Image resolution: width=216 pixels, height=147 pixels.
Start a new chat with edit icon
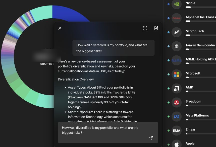tap(156, 28)
